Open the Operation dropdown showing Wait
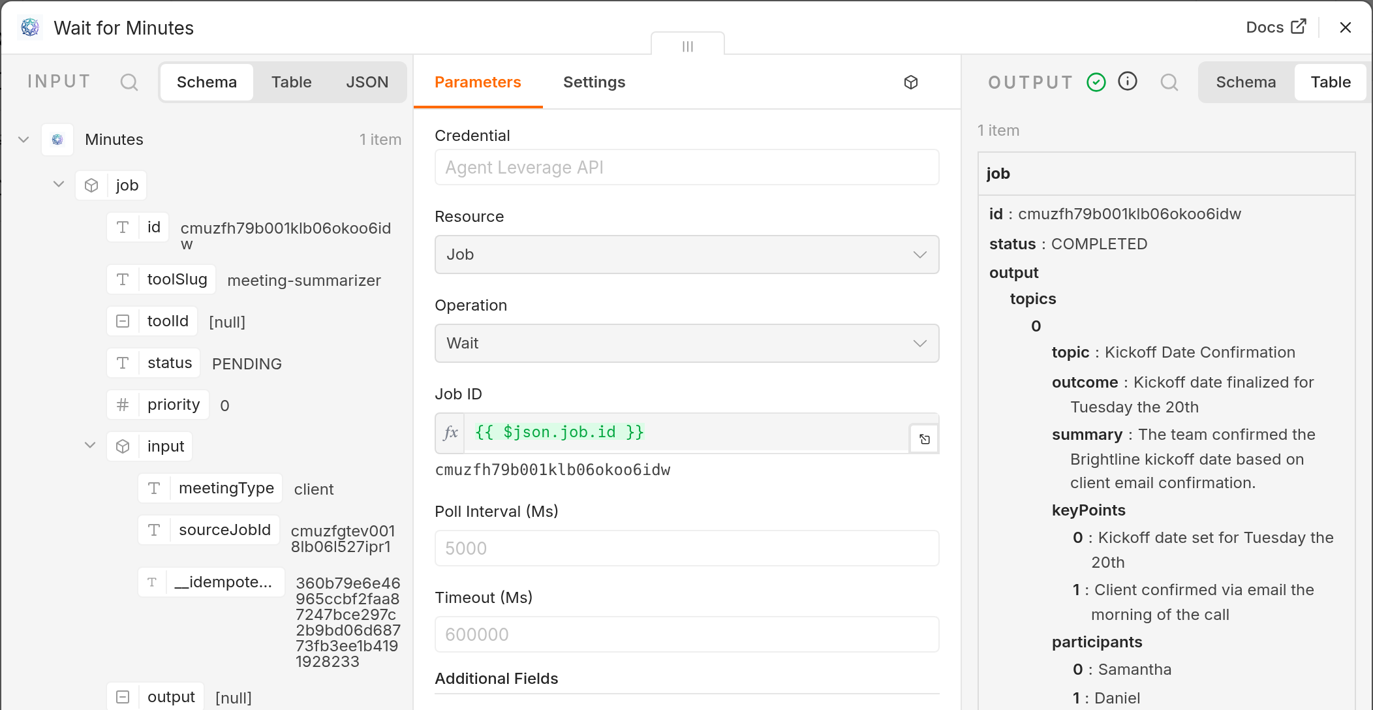This screenshot has height=710, width=1373. click(x=686, y=343)
